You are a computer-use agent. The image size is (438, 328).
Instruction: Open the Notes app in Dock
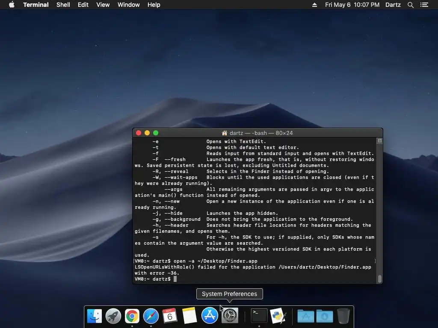189,316
